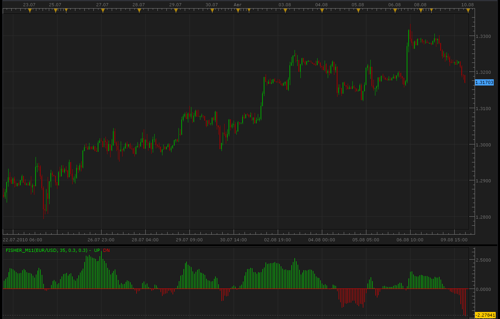
Task: Click the 02.08 19:00 time axis label
Action: pyautogui.click(x=278, y=240)
